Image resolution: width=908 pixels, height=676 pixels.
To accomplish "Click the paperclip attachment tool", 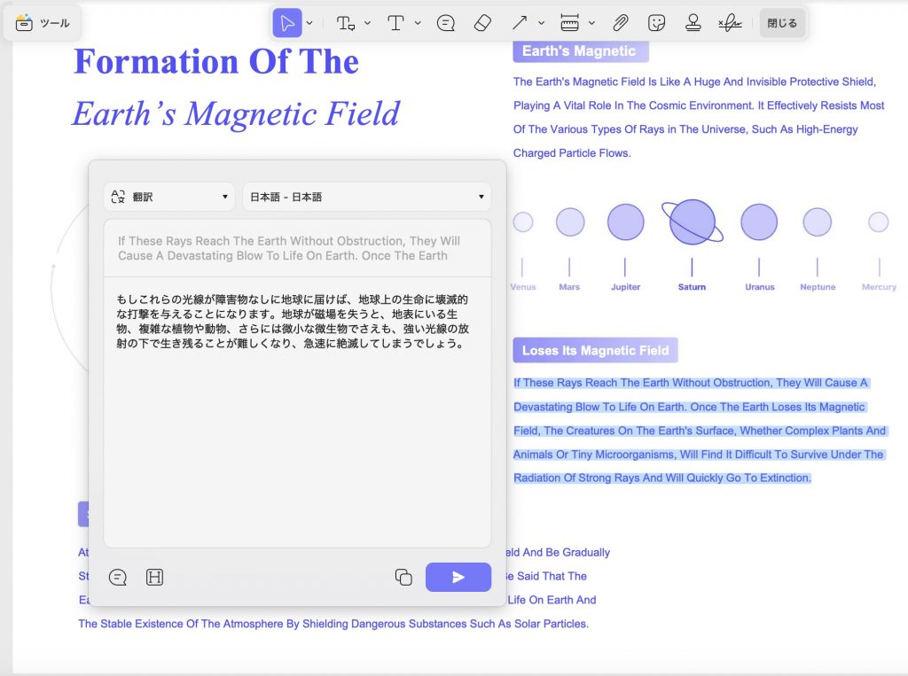I will [620, 23].
